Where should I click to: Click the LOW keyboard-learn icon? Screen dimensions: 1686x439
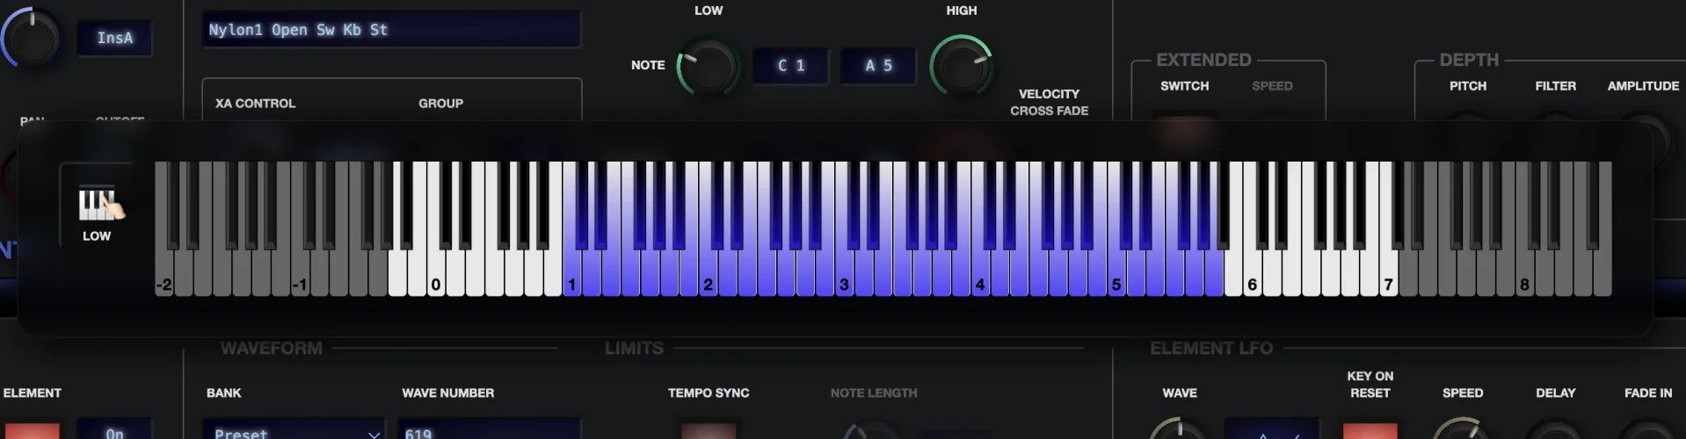point(97,206)
